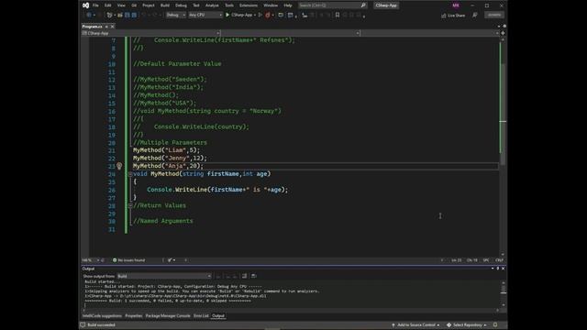
Task: Open the Project menu
Action: [x=149, y=5]
